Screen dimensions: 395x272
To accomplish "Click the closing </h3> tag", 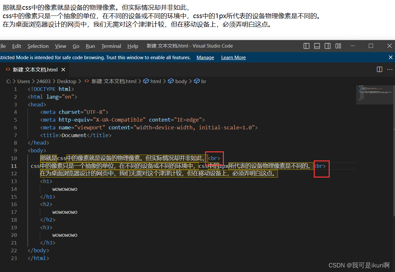I will click(x=48, y=243).
